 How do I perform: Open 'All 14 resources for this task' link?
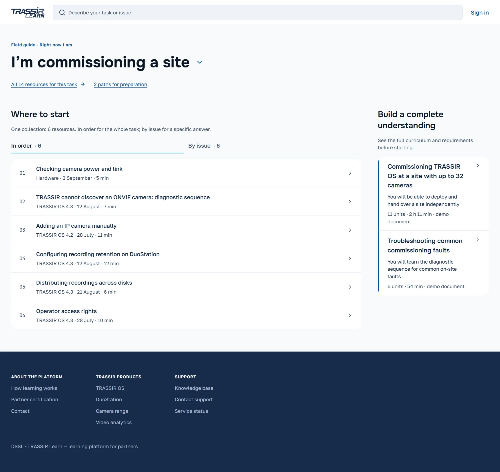[x=44, y=84]
